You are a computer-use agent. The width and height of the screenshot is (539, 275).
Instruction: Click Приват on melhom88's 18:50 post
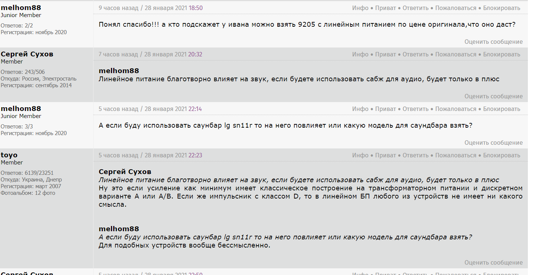[385, 8]
